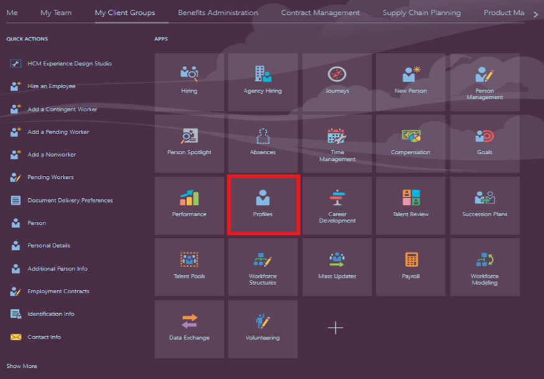Switch to the Benefits Administration tab

pos(218,12)
